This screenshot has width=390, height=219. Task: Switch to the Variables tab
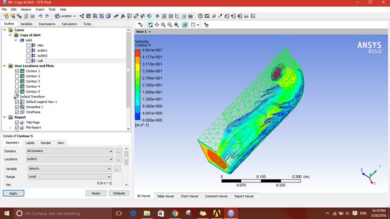point(26,24)
